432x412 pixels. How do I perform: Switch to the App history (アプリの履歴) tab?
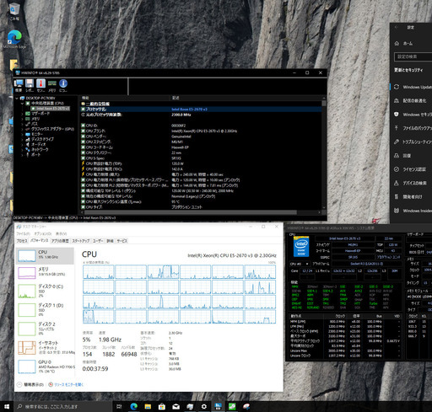(x=60, y=241)
